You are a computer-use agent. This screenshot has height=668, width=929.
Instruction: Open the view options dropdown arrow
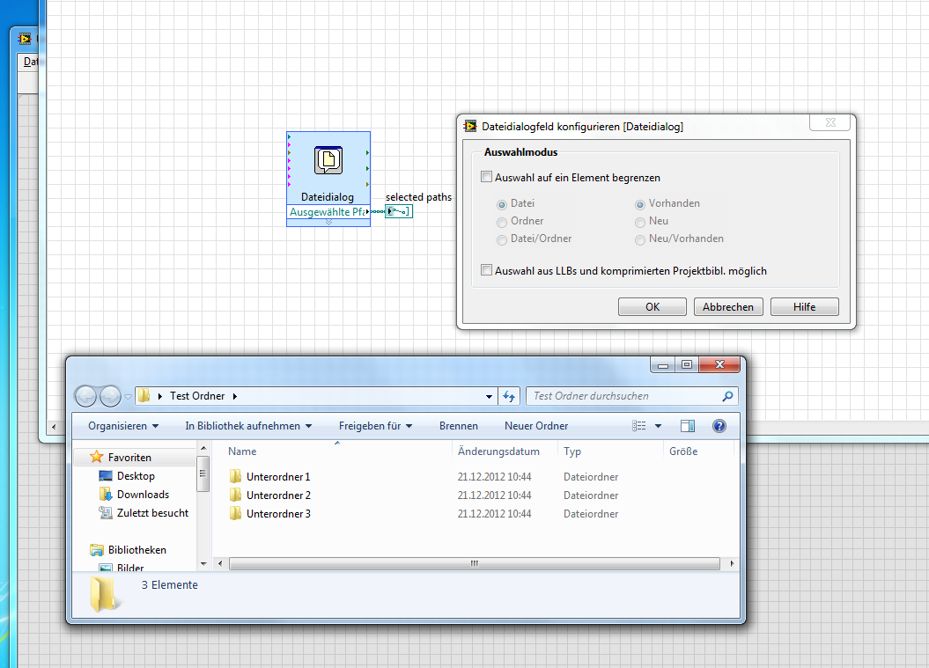(658, 426)
